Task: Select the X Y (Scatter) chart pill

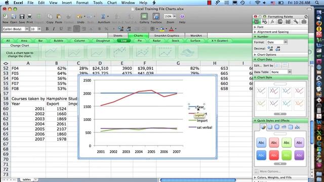Action: [x=220, y=40]
